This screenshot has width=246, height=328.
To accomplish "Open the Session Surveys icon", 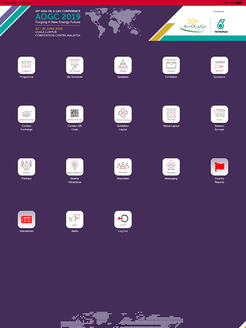I will click(x=219, y=114).
